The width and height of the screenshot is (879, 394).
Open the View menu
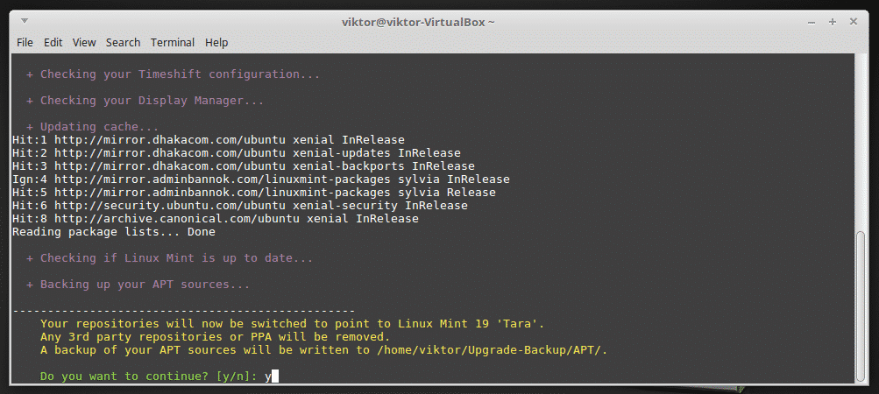[84, 42]
